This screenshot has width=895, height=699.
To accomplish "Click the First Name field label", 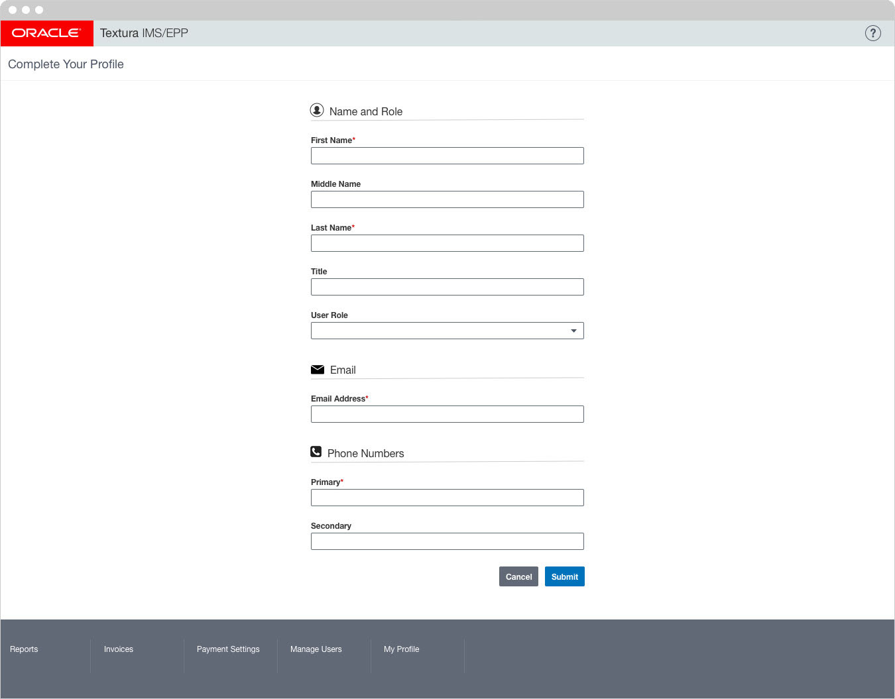I will [x=333, y=140].
